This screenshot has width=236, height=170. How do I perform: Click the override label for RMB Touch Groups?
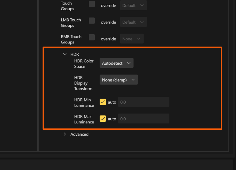pos(108,39)
